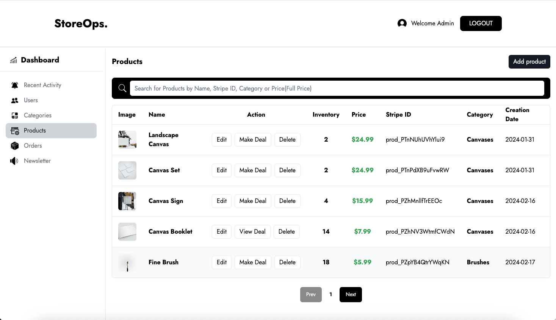Click the Add product button
556x320 pixels.
pos(529,62)
